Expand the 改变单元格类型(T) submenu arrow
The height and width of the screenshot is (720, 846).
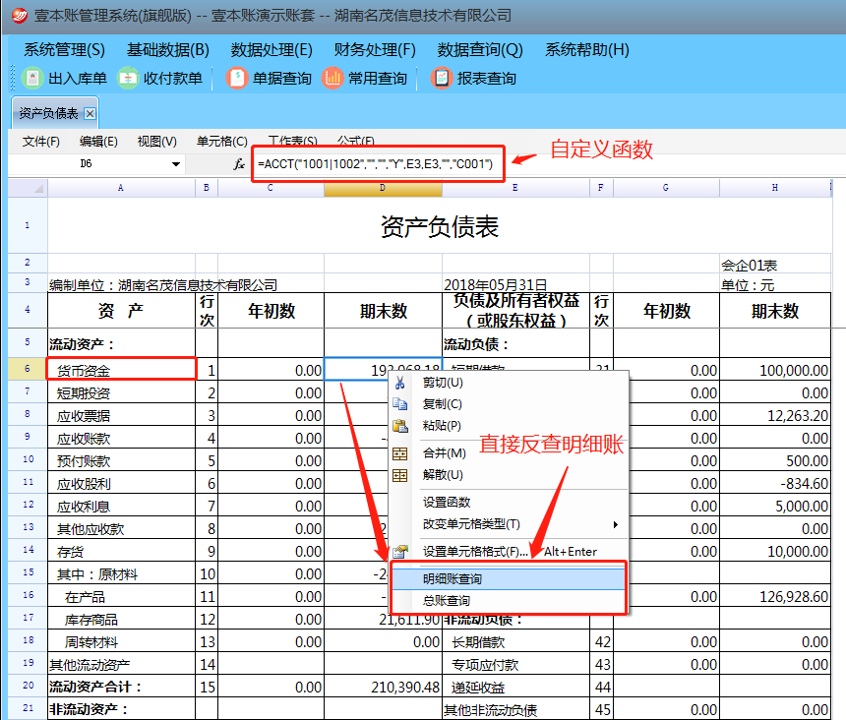pos(615,524)
